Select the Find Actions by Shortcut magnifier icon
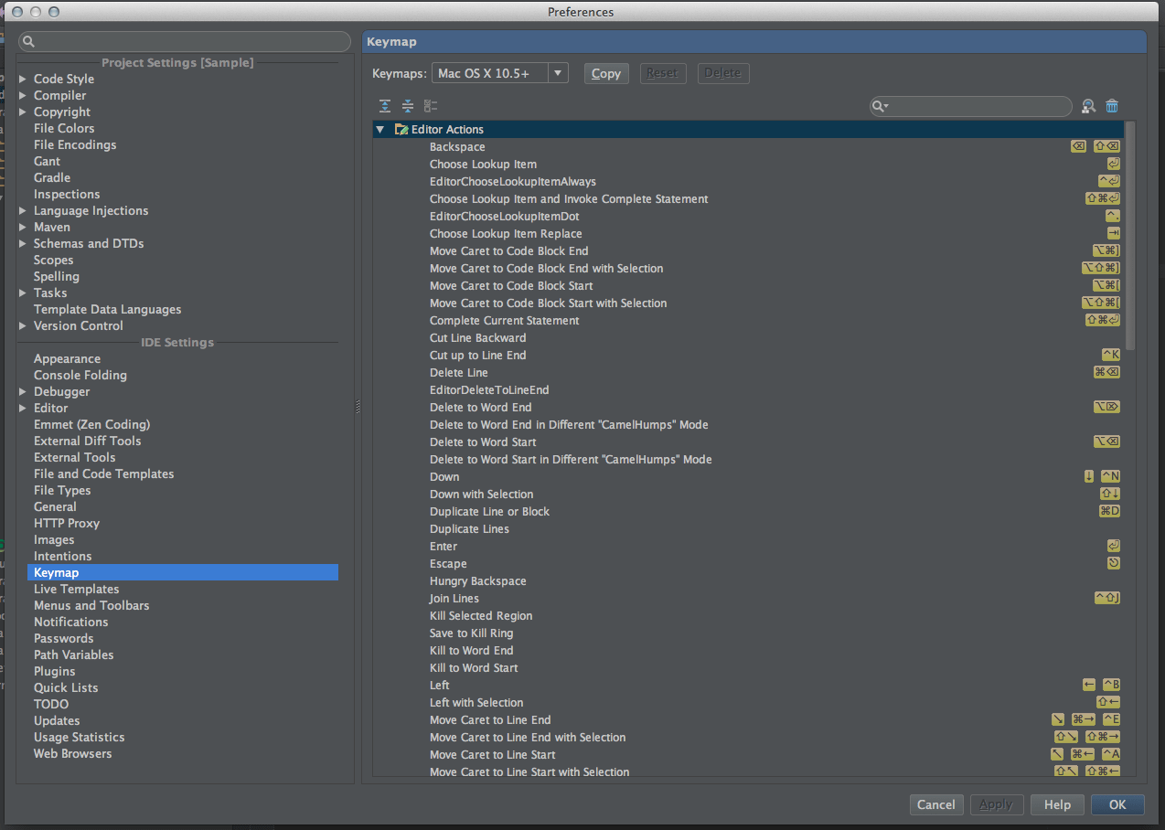Screen dimensions: 1165x830 [1087, 106]
